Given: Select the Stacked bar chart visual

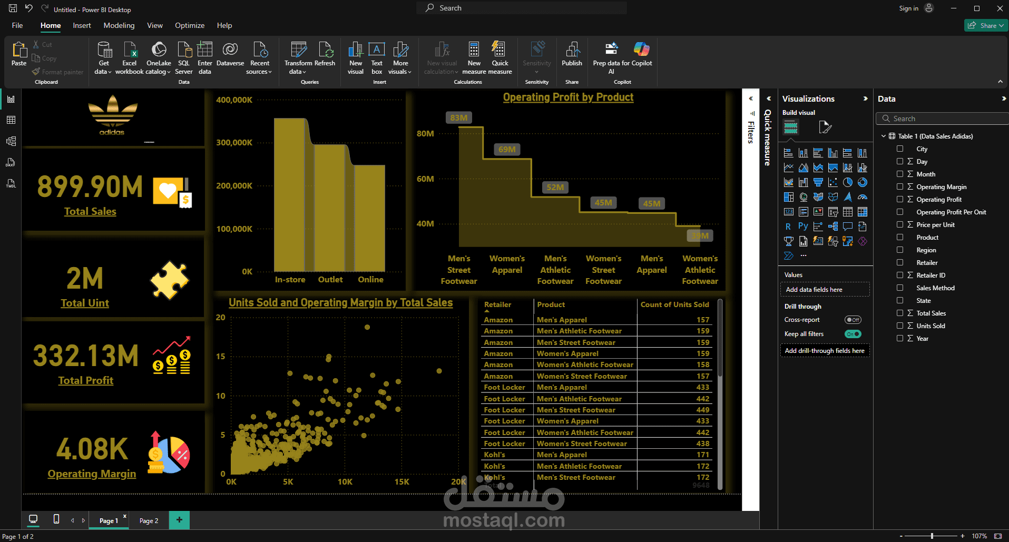Looking at the screenshot, I should click(x=788, y=153).
